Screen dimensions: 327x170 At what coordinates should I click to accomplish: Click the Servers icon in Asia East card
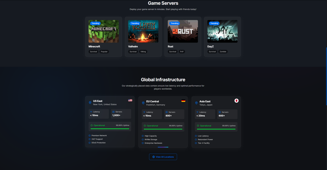(220, 112)
